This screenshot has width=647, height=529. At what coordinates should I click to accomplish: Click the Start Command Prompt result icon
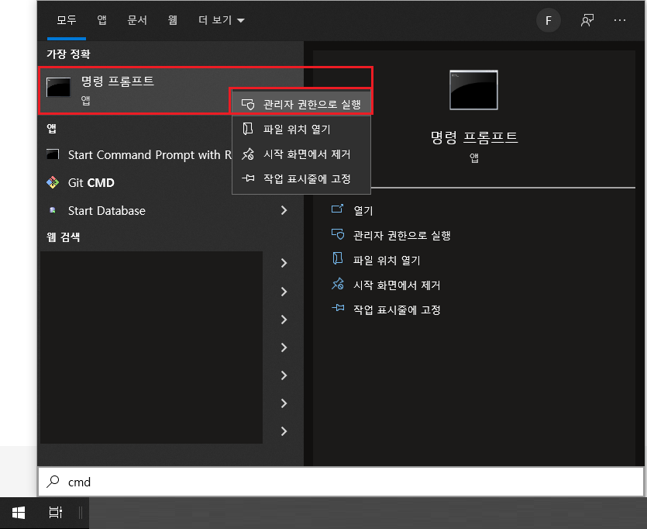[x=53, y=154]
